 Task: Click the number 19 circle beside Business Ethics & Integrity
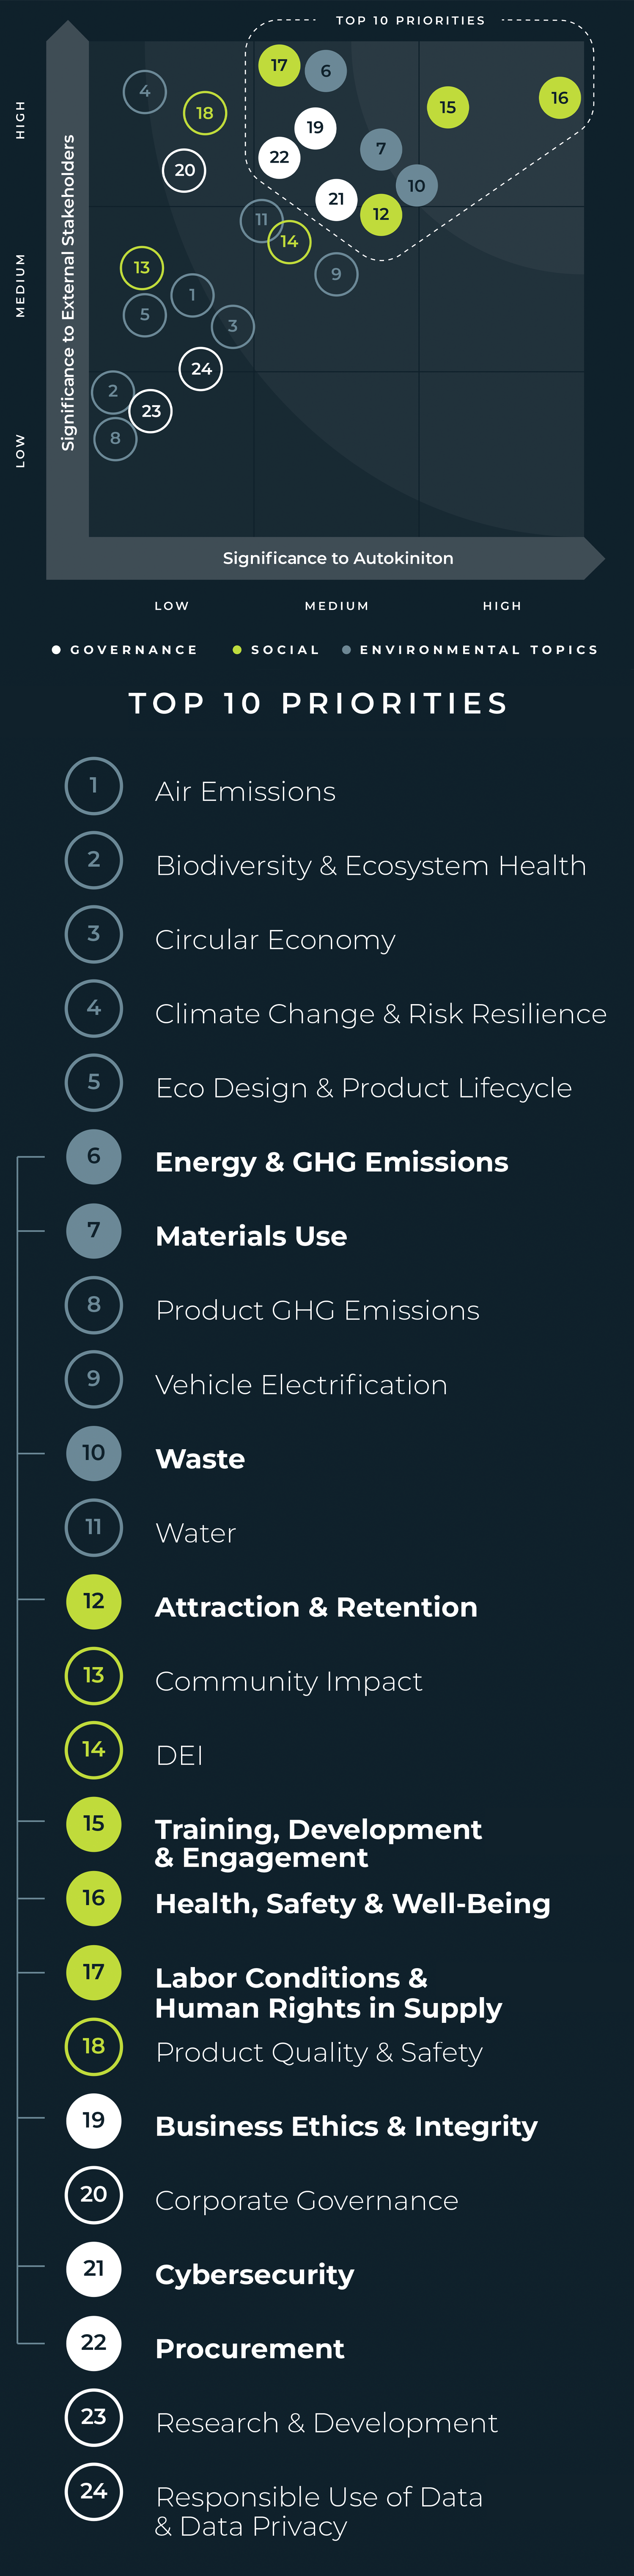[x=94, y=2120]
